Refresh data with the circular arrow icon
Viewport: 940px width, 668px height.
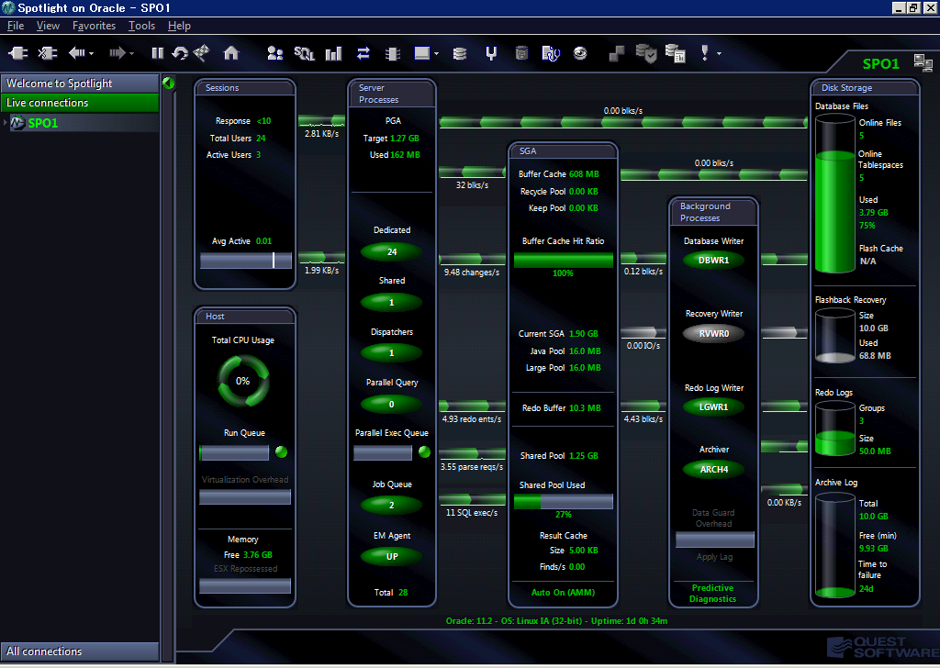179,53
